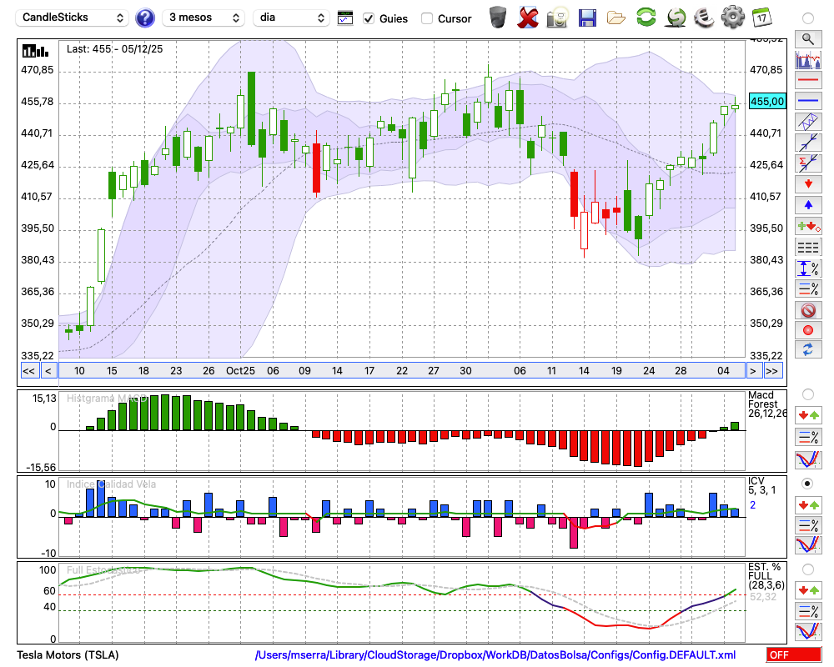Click the blue question mark help icon
834x667 pixels.
144,18
